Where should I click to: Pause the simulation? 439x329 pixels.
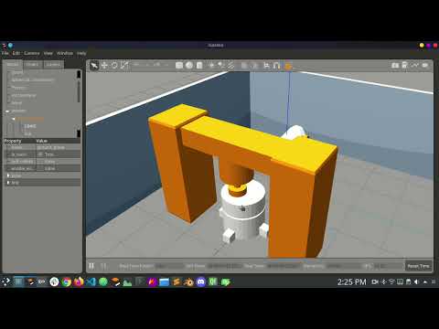tap(91, 266)
